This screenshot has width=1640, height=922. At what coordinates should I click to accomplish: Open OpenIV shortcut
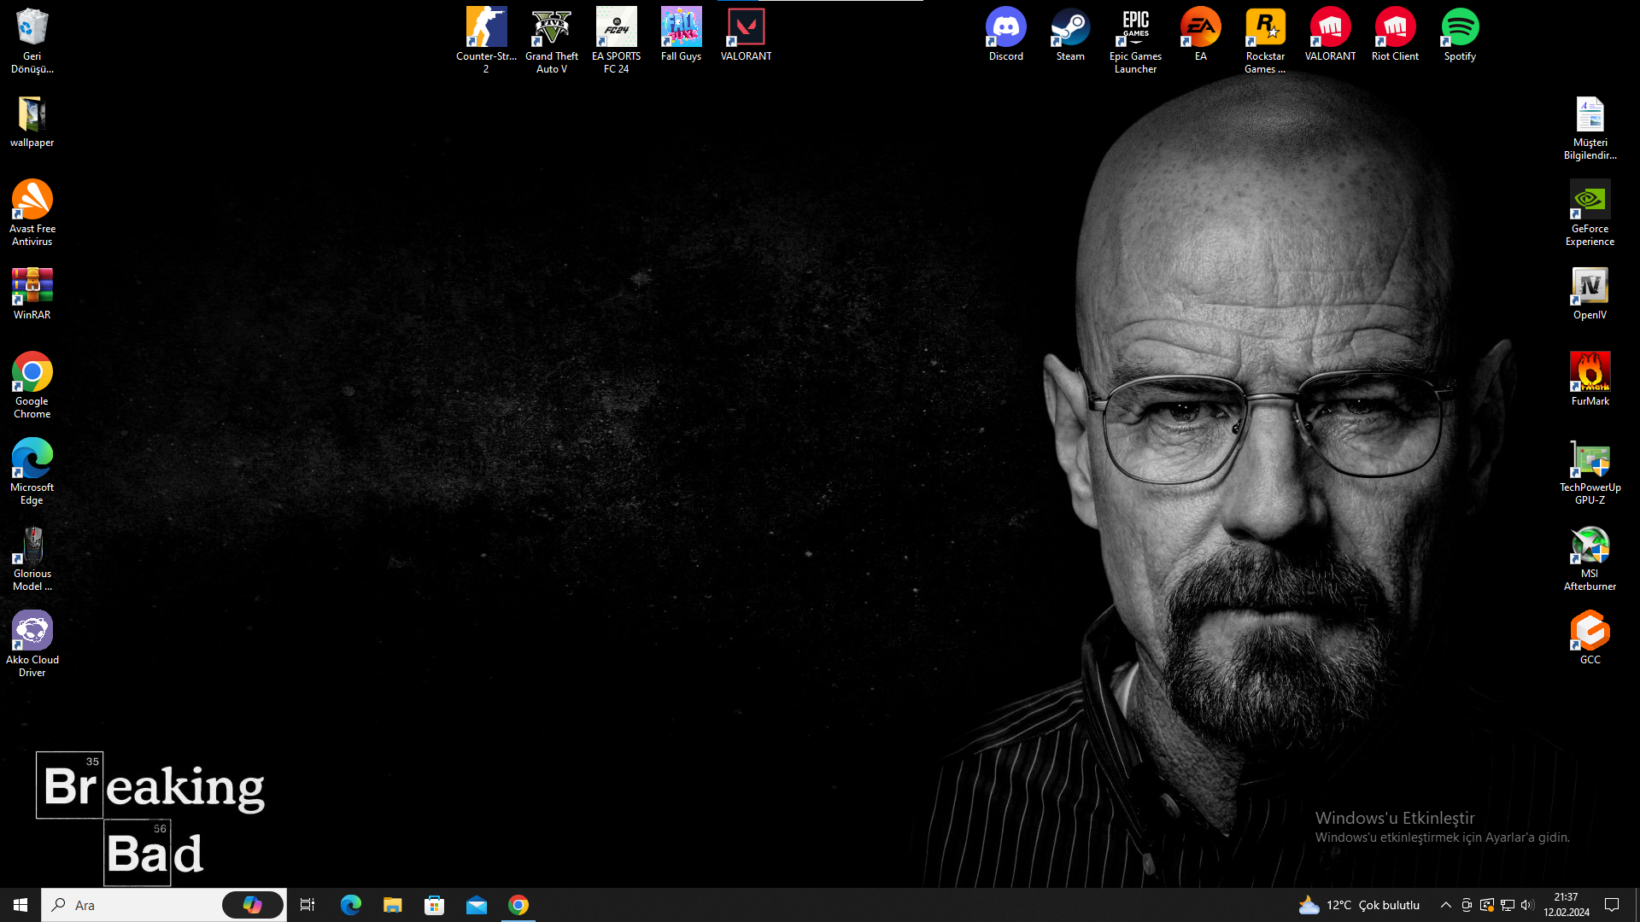pos(1590,294)
